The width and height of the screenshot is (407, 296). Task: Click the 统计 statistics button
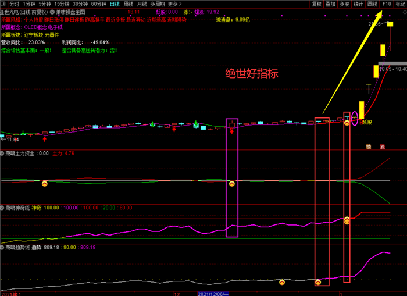[x=358, y=4]
